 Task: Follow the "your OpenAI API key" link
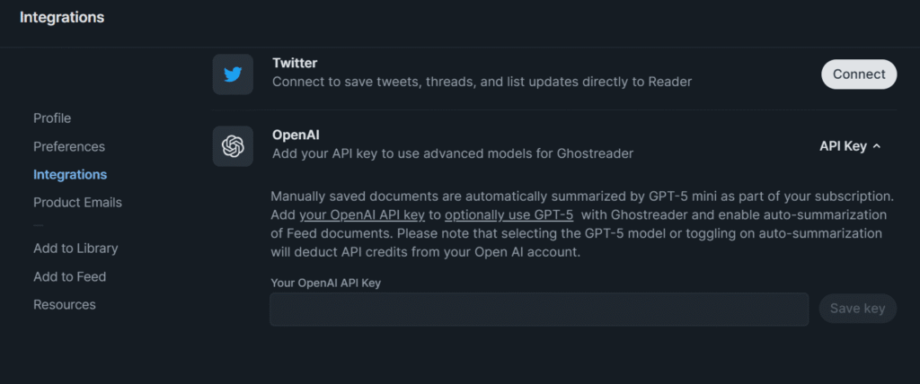click(x=361, y=215)
